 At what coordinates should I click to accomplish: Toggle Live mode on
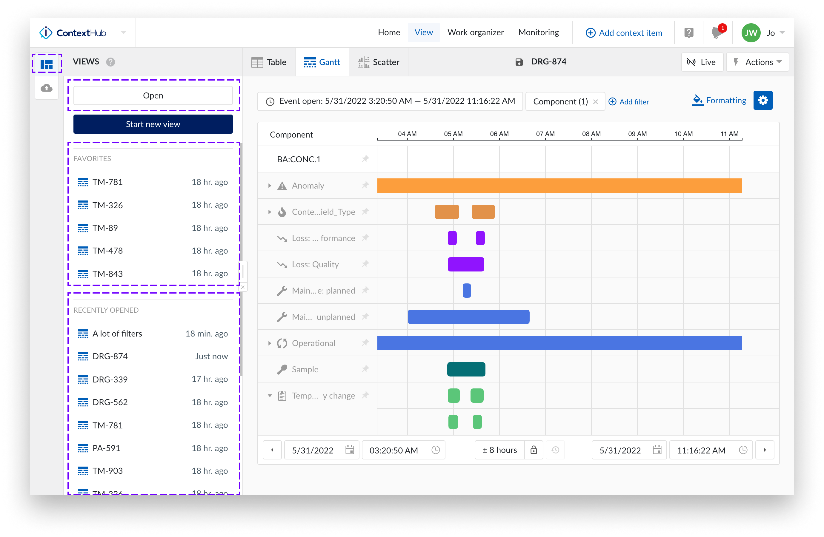pos(702,62)
